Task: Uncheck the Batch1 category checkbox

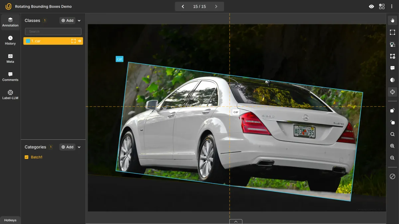Action: coord(27,157)
